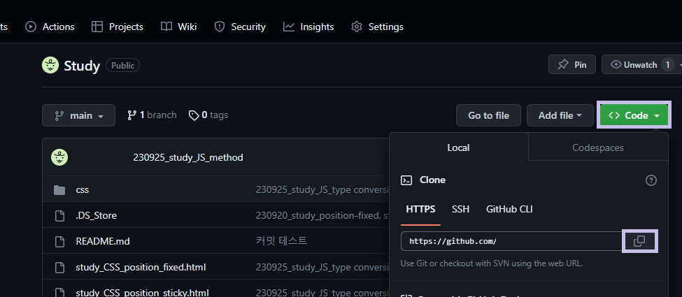Screen dimensions: 682x297
Task: Select the Local tab
Action: 458,148
